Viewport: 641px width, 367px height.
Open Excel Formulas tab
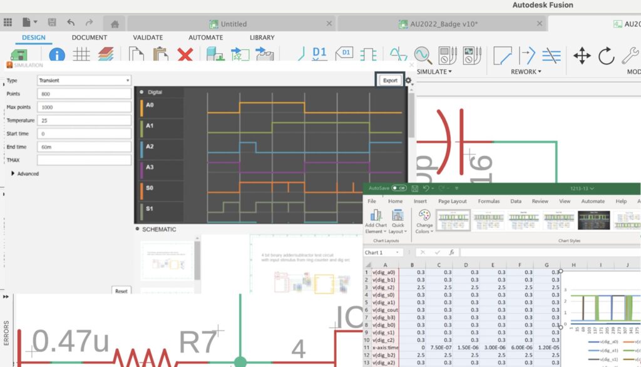[488, 201]
